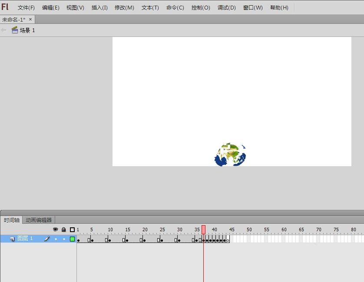
Task: Switch to the 动画编辑器 tab
Action: pyautogui.click(x=39, y=220)
